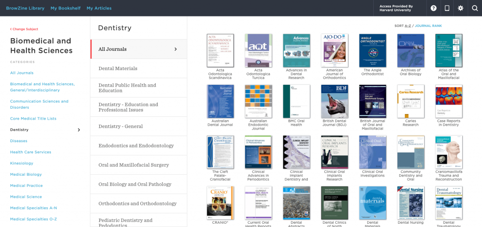
Task: Open Australian Dental Journal cover
Action: 220,102
